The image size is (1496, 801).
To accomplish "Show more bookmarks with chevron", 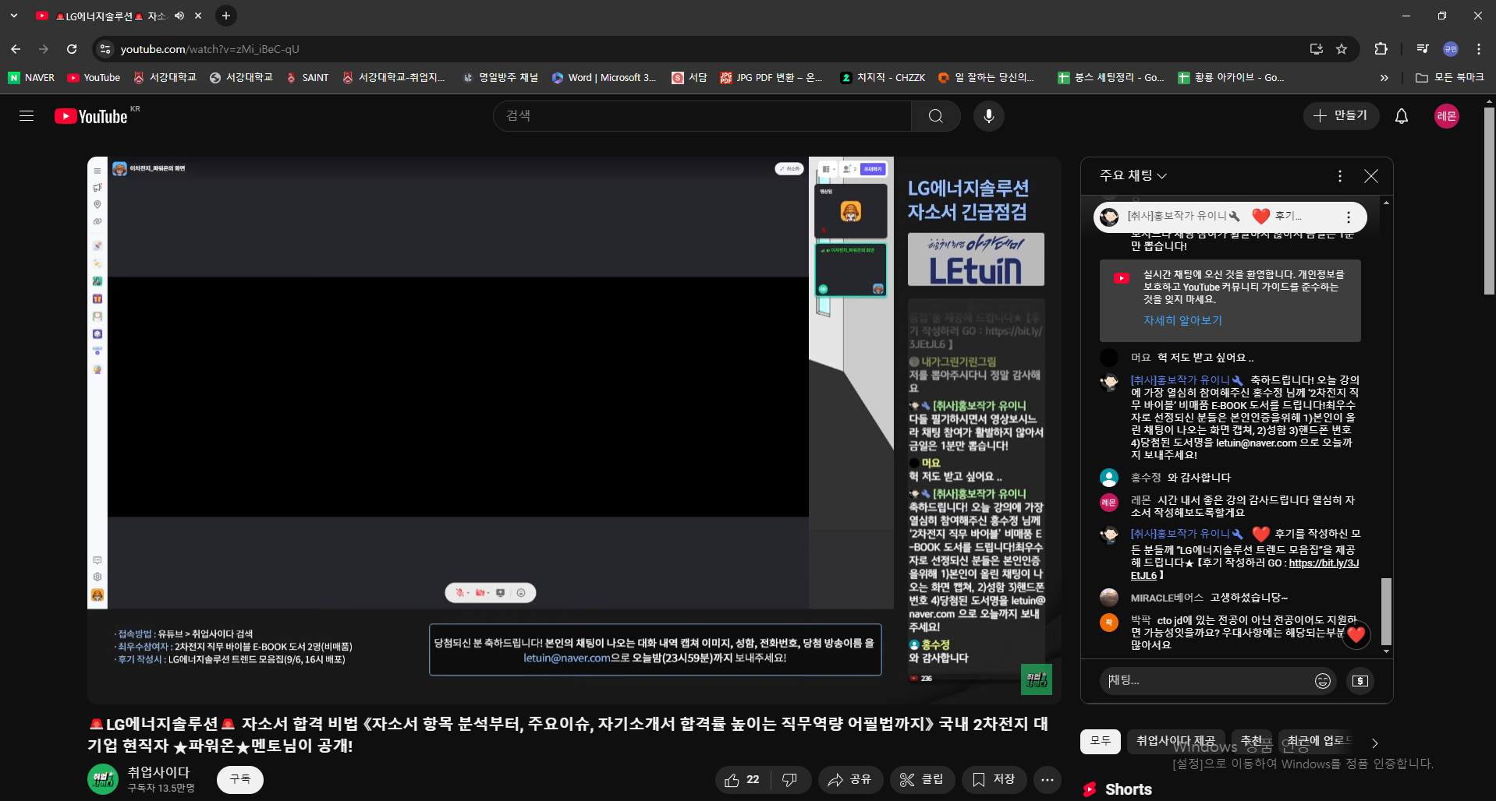I will coord(1384,78).
